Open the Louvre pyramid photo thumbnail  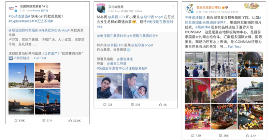tap(47, 75)
